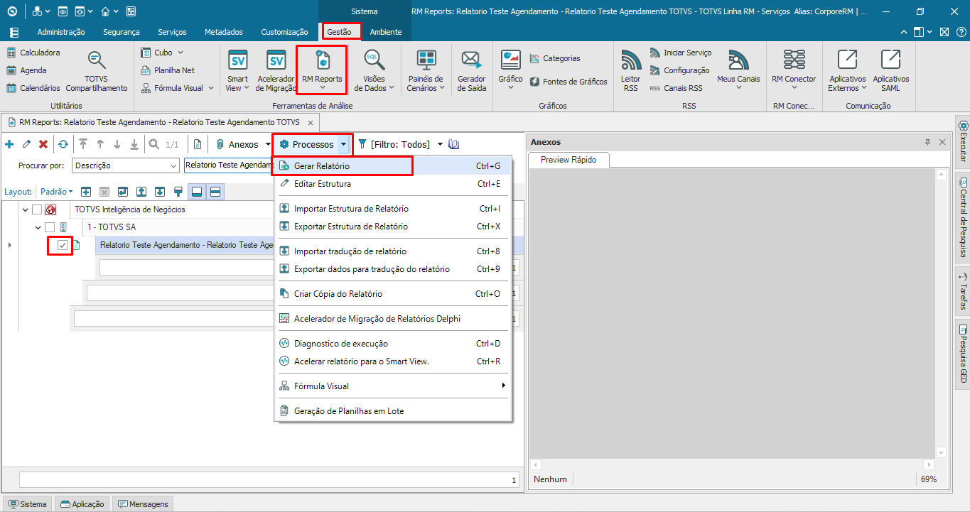Switch to the Administração ribbon tab
Image resolution: width=970 pixels, height=512 pixels.
pos(61,32)
